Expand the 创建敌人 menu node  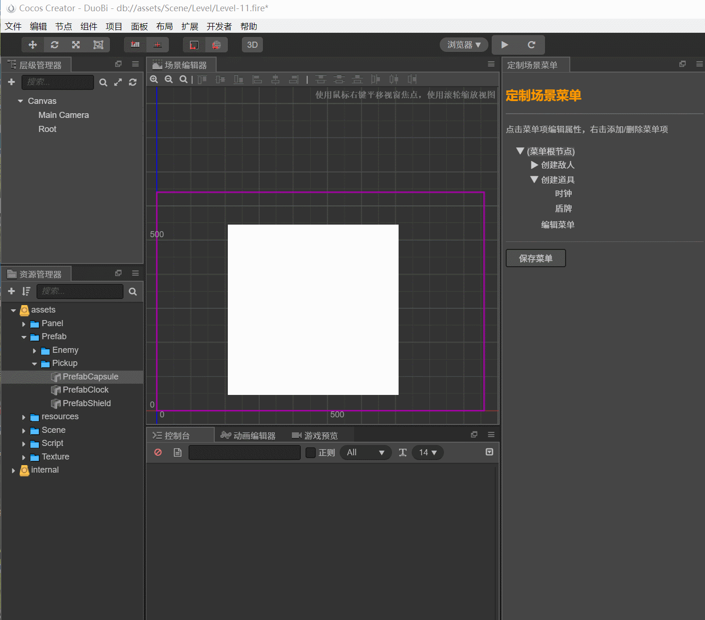(x=534, y=165)
